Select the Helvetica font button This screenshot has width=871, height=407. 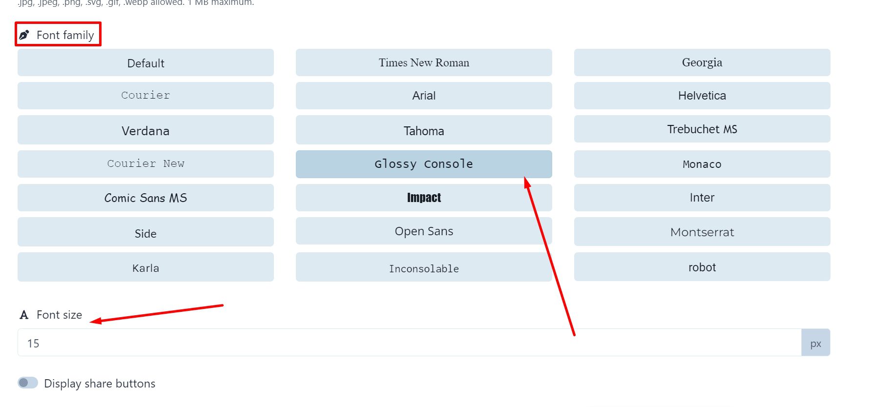[x=702, y=96]
